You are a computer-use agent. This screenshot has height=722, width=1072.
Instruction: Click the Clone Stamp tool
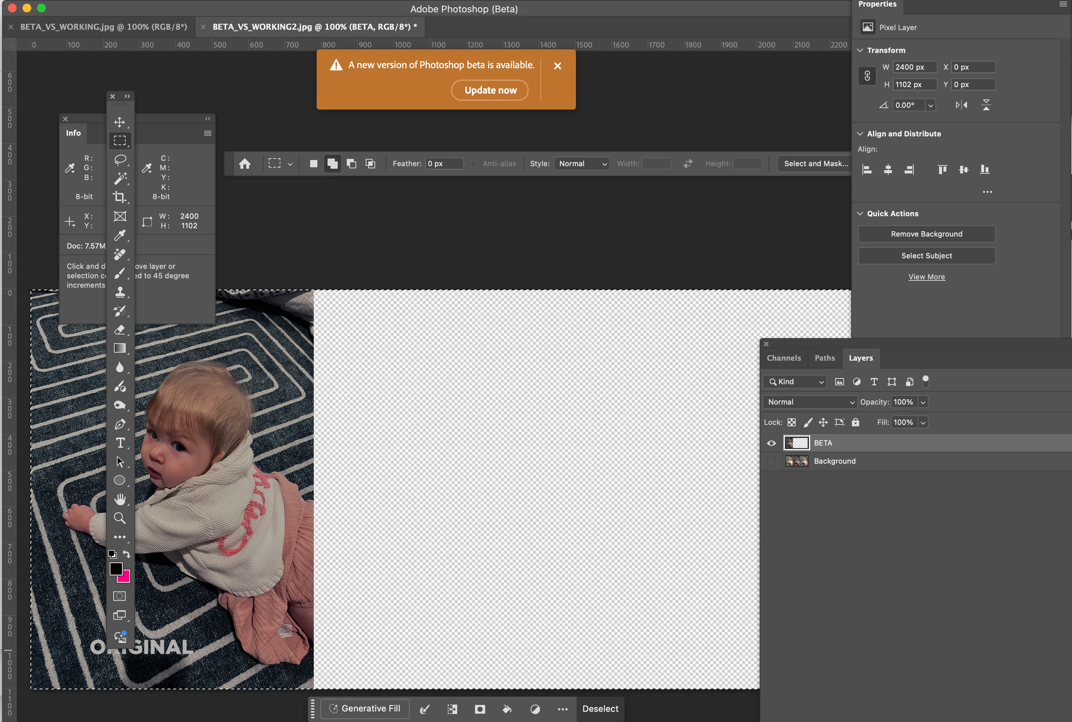[x=120, y=291]
